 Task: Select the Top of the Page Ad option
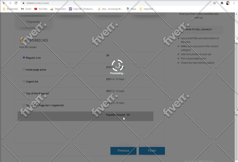pyautogui.click(x=24, y=93)
